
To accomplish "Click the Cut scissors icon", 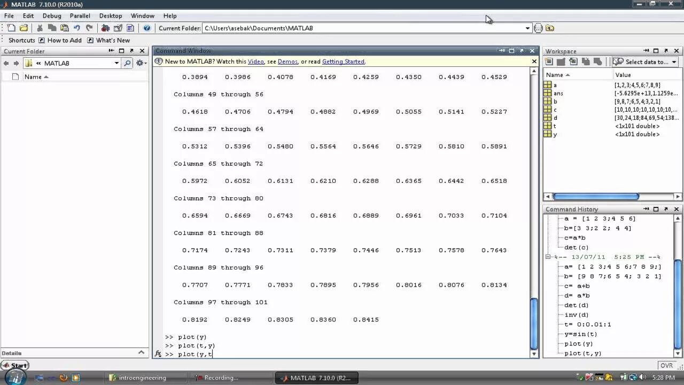I will (40, 28).
